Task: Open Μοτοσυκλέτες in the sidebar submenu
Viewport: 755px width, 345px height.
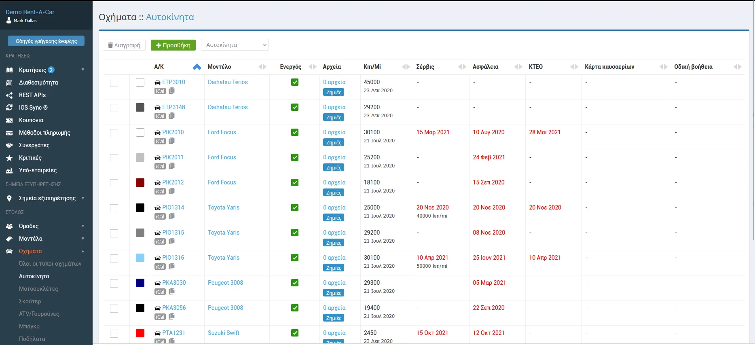Action: click(38, 289)
